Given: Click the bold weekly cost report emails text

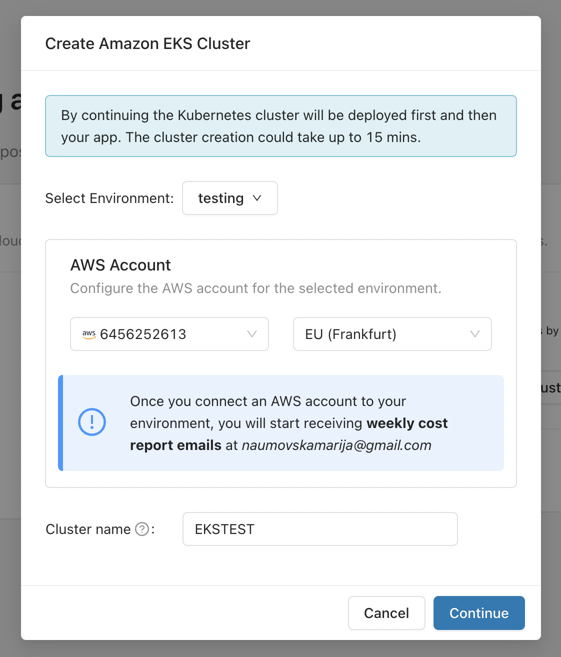Looking at the screenshot, I should [289, 434].
